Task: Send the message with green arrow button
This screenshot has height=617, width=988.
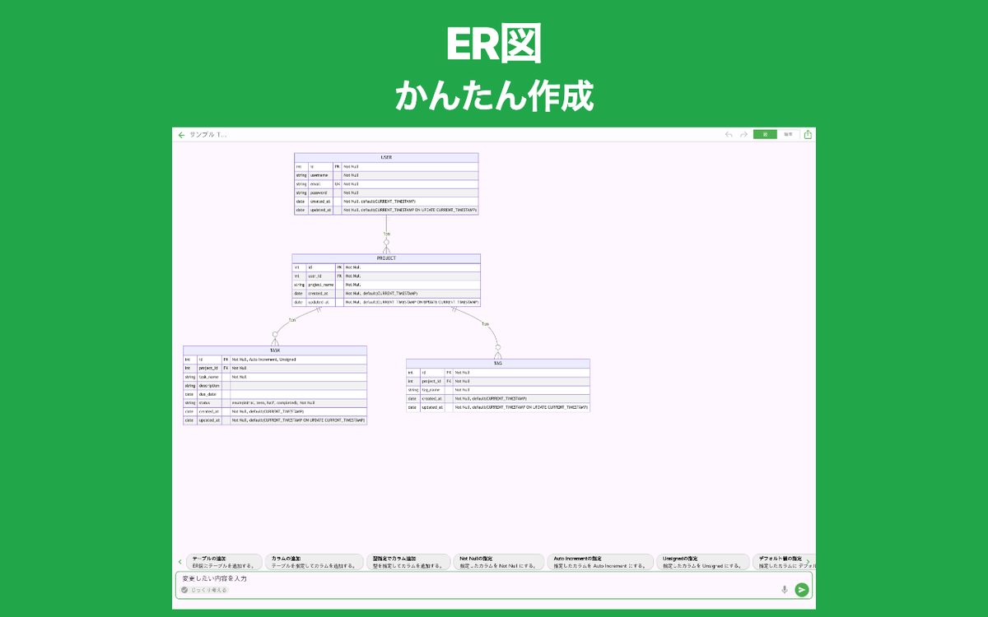Action: 801,589
